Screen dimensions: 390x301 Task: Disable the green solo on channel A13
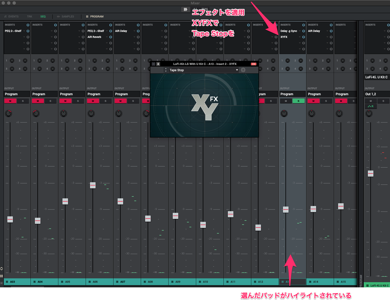[x=299, y=101]
